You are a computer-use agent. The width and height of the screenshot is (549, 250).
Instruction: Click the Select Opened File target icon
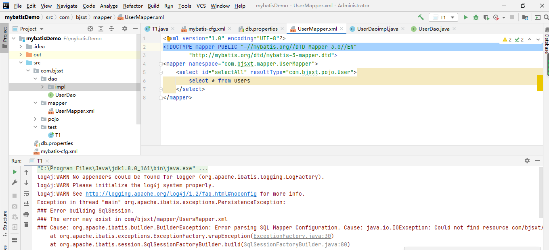click(x=90, y=29)
